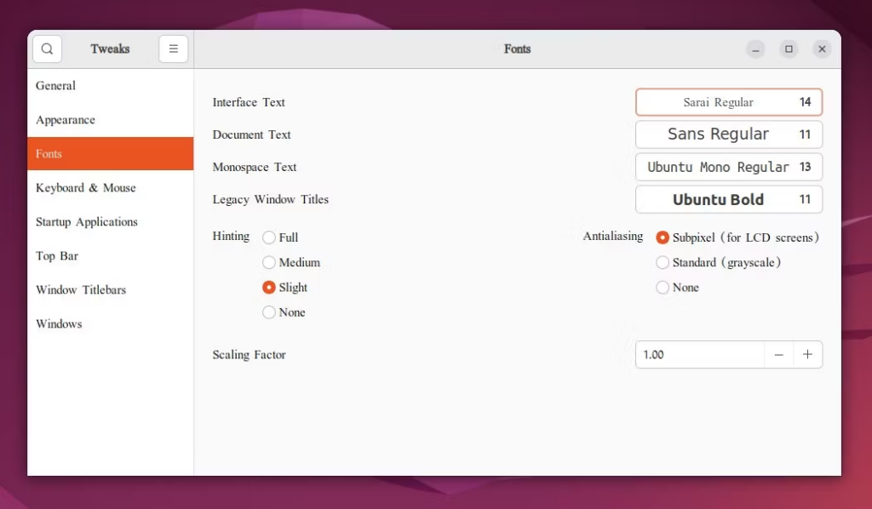Open Windows section in sidebar

(x=110, y=323)
